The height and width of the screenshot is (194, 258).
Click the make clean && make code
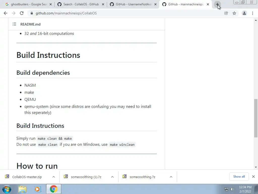(55, 139)
